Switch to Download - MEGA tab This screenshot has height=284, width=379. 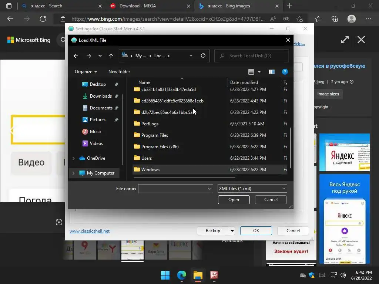(x=150, y=6)
